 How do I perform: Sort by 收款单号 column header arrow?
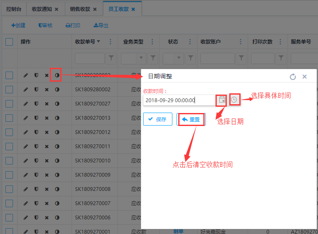click(x=98, y=42)
